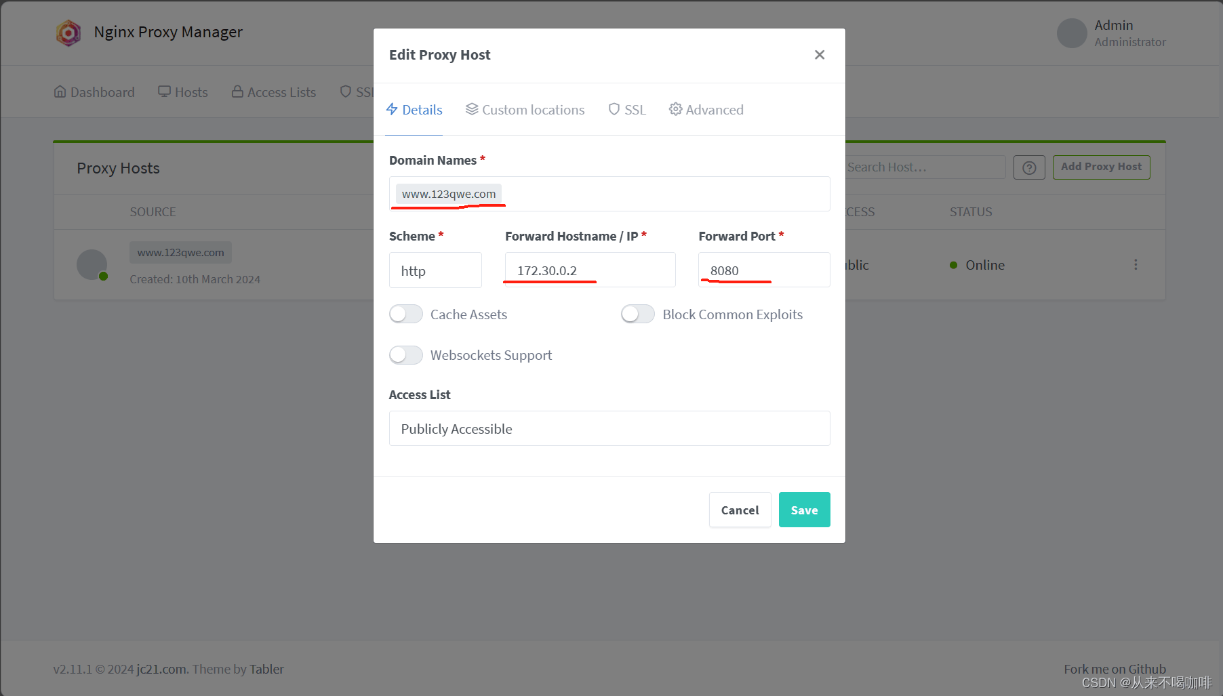The width and height of the screenshot is (1223, 696).
Task: Click the Proxy Hosts heading
Action: coord(118,168)
